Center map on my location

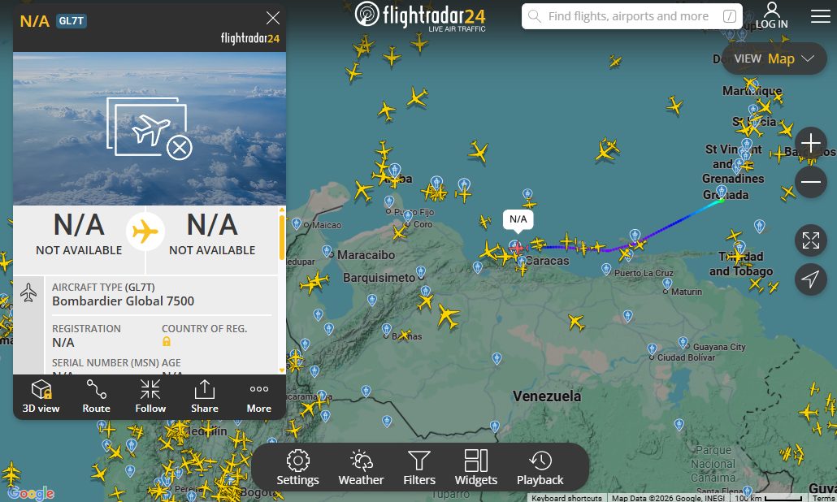[x=810, y=279]
